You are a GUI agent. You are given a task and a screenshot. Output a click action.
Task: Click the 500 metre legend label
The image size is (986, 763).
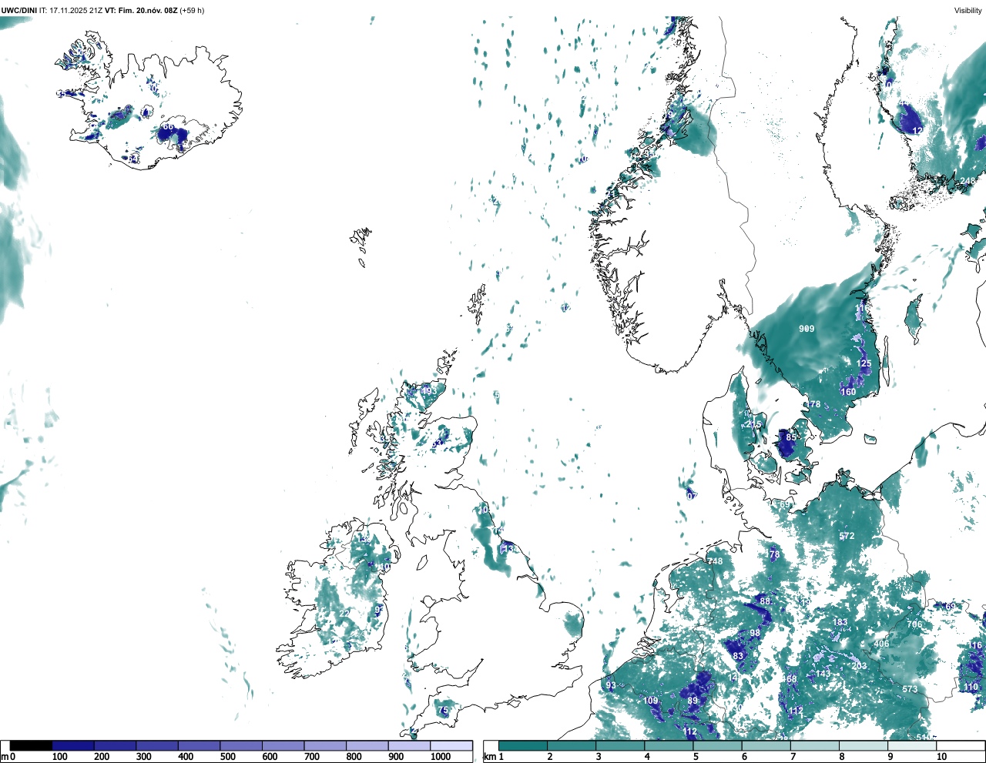pos(227,757)
